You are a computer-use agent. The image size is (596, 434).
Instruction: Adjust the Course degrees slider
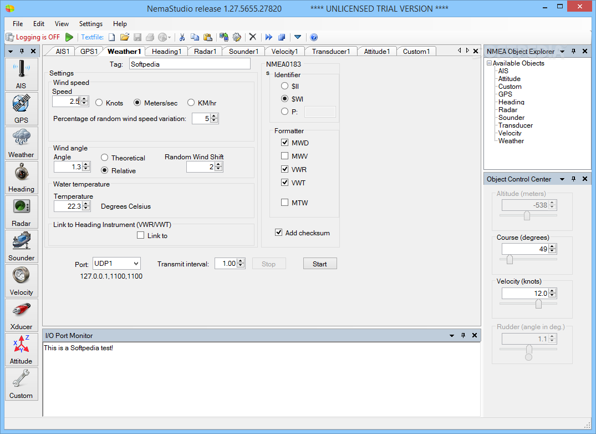(x=510, y=259)
